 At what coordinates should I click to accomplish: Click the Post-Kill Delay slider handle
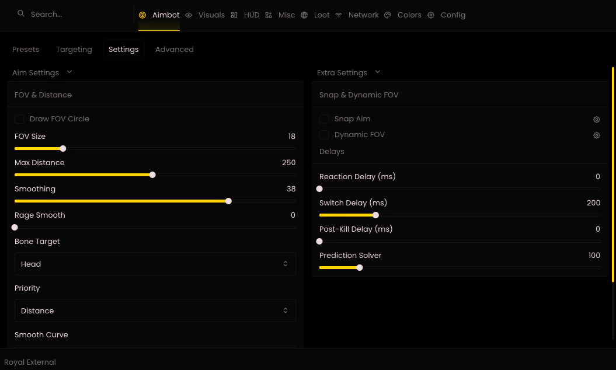[319, 242]
